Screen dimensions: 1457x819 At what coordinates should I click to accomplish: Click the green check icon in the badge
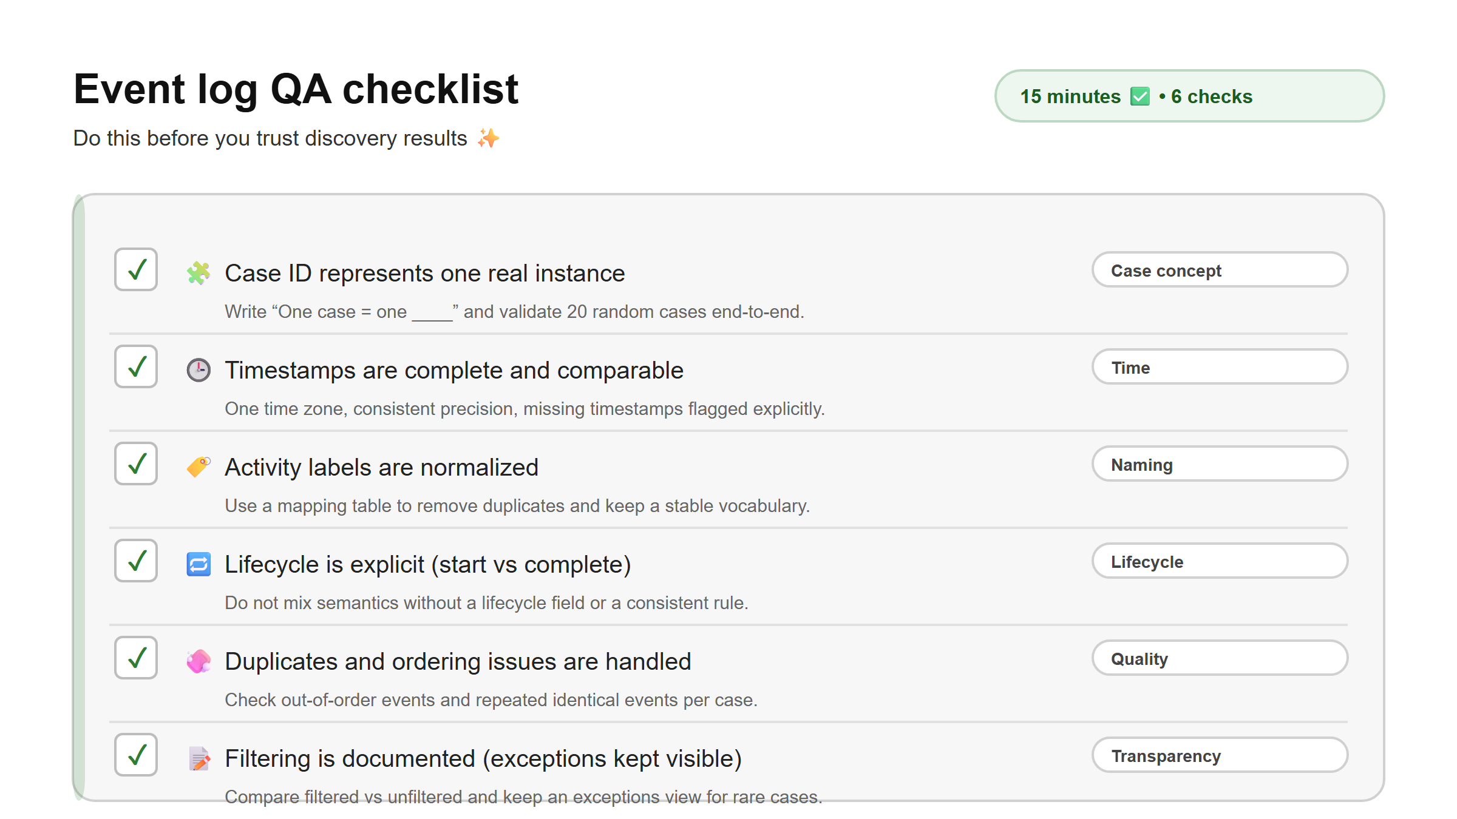click(1140, 96)
